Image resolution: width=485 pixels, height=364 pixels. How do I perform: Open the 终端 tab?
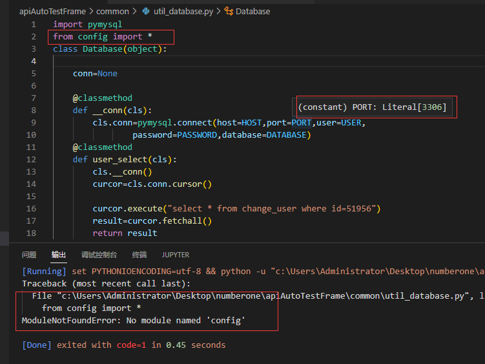point(139,255)
